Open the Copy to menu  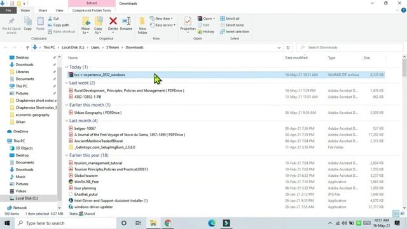tap(98, 25)
